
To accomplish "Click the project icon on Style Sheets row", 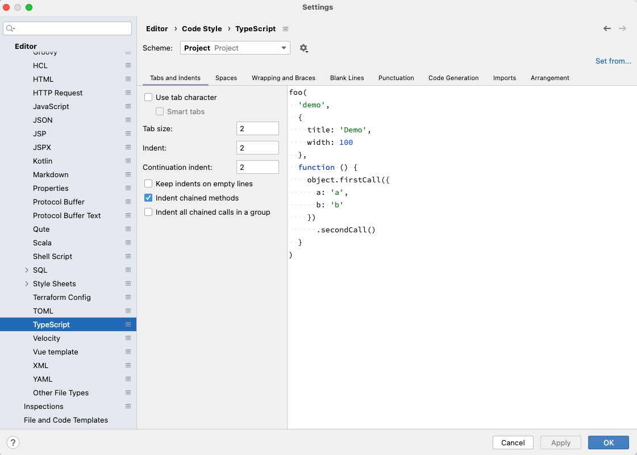I will coord(128,283).
